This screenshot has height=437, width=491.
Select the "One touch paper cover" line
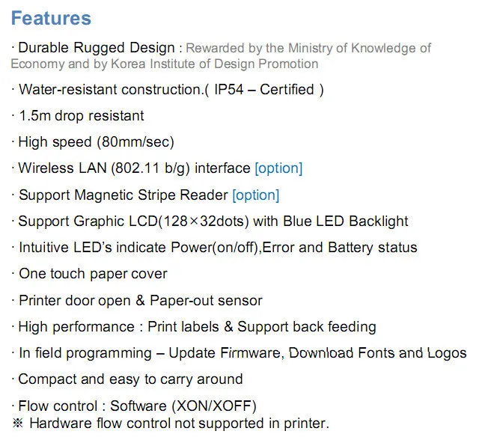pyautogui.click(x=93, y=274)
